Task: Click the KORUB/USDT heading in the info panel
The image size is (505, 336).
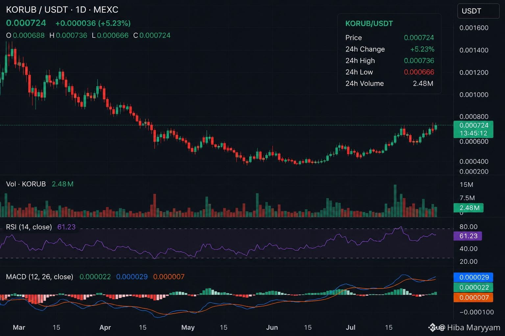Action: point(369,24)
